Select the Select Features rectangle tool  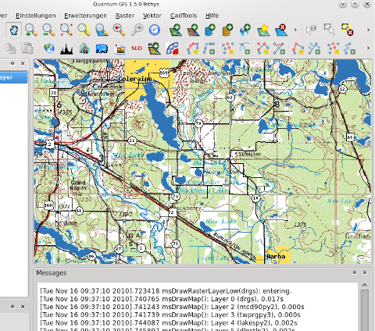pos(329,30)
